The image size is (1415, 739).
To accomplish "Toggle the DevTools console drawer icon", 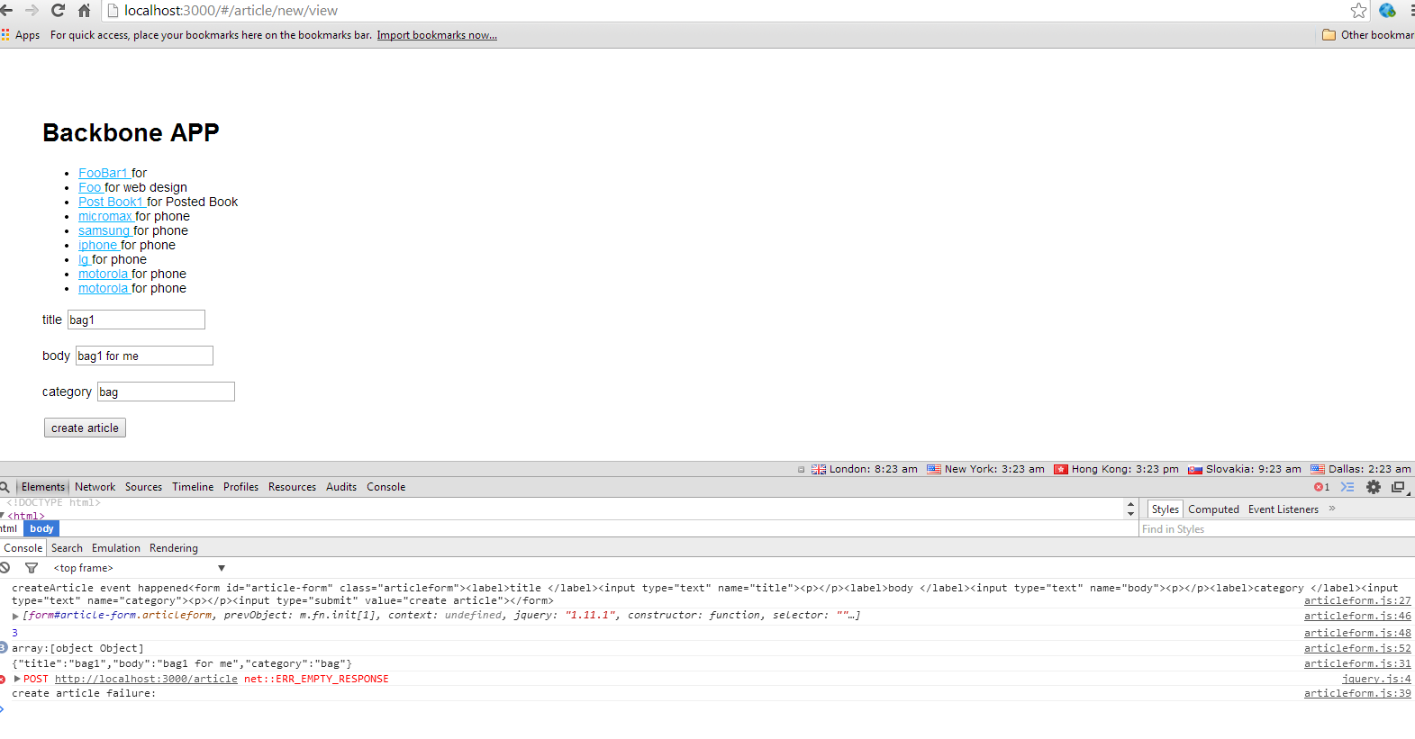I will click(1347, 487).
